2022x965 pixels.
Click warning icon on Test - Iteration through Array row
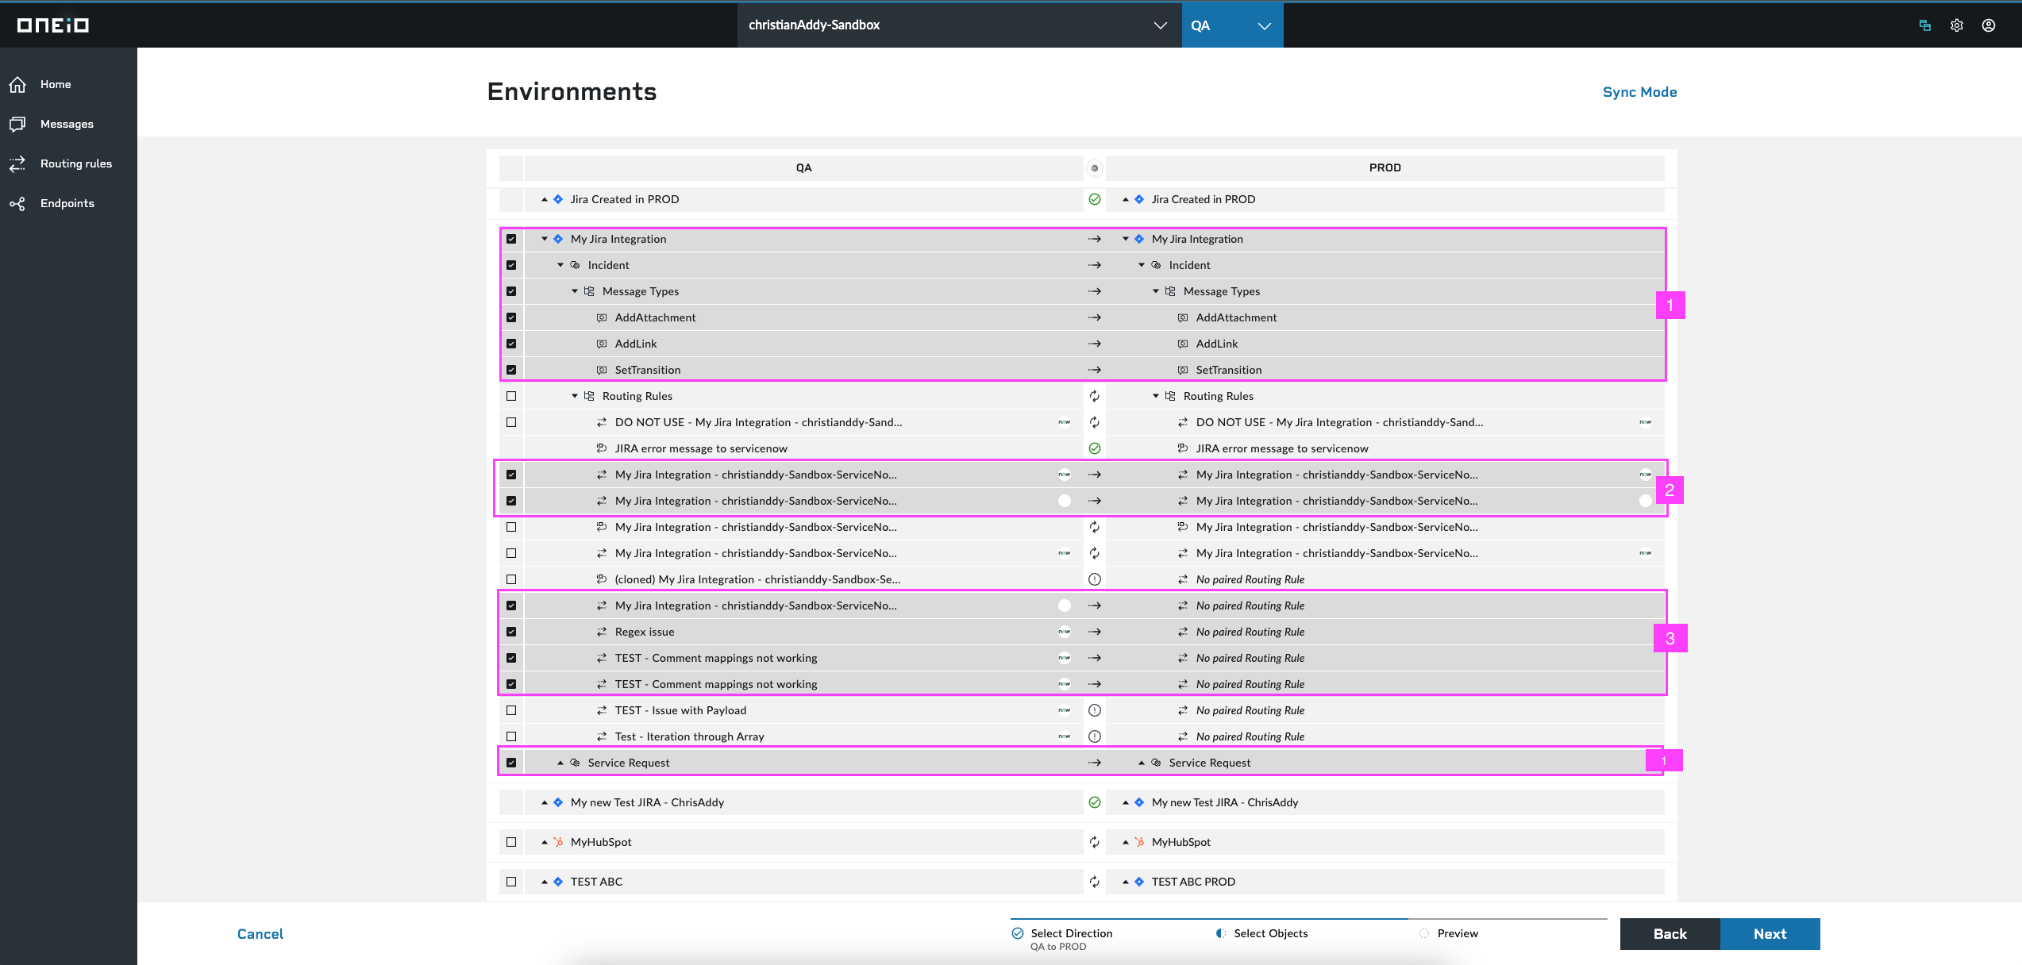(x=1095, y=736)
